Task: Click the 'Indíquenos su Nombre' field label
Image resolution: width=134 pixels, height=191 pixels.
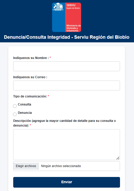Action: click(31, 58)
